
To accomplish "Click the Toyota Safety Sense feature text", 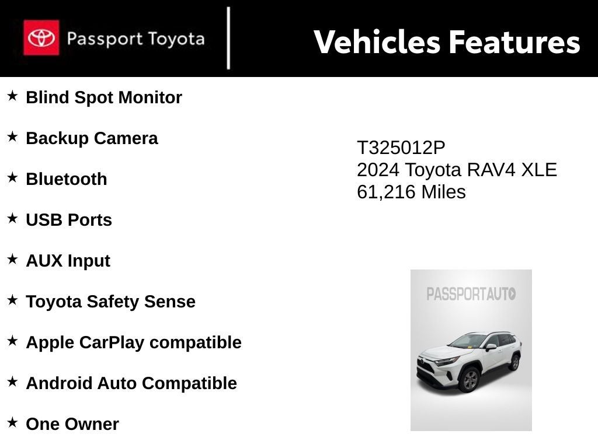I will 110,302.
